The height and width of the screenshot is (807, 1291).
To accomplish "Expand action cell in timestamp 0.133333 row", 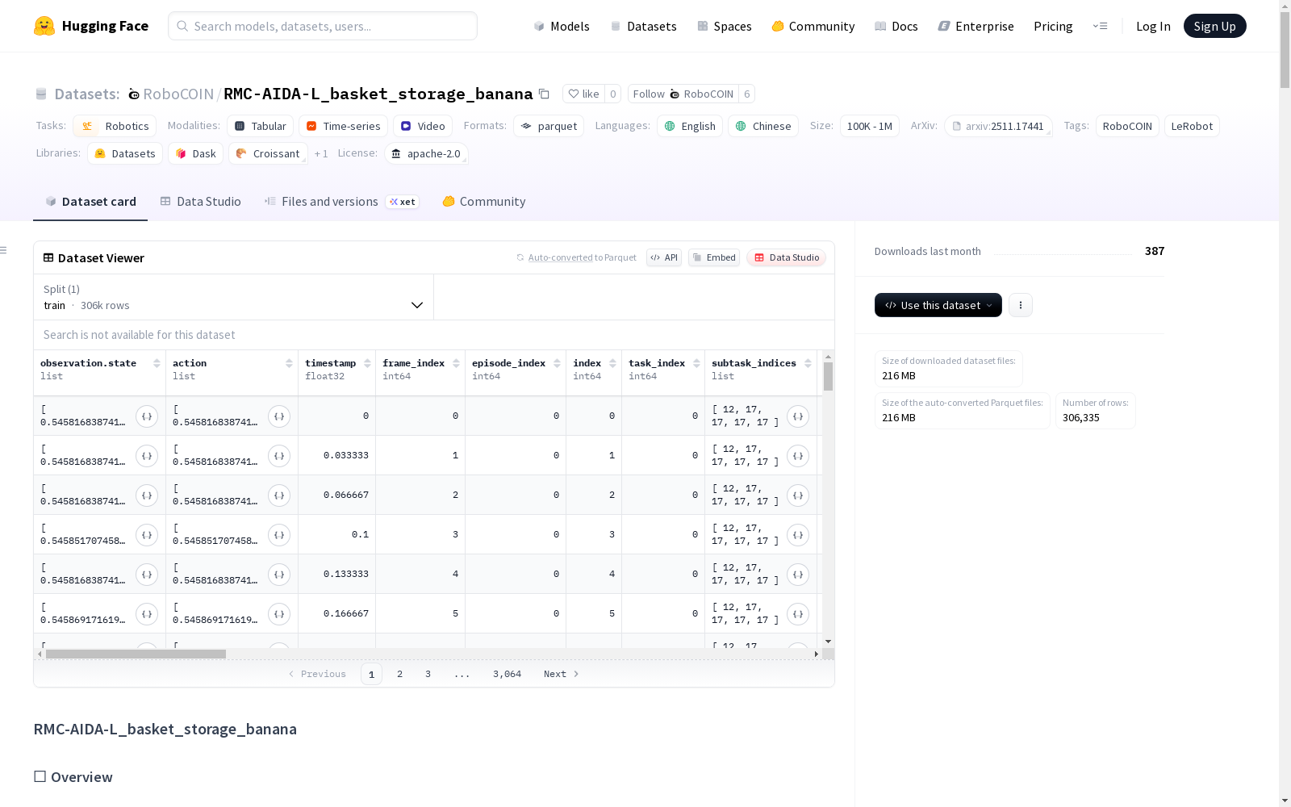I will [x=279, y=575].
